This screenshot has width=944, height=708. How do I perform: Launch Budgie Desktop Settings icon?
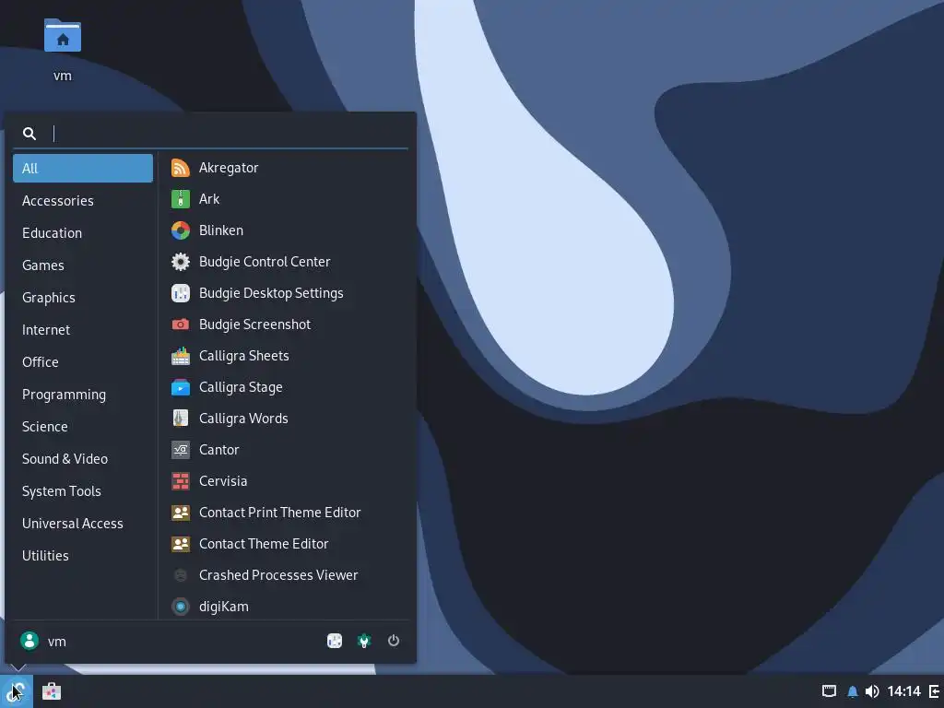[x=181, y=293]
